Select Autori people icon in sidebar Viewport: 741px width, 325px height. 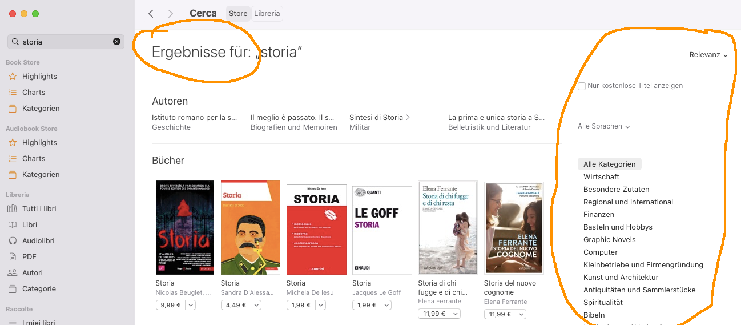tap(13, 272)
